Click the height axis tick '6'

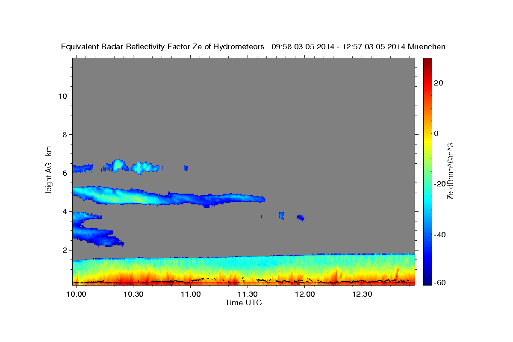click(x=64, y=173)
